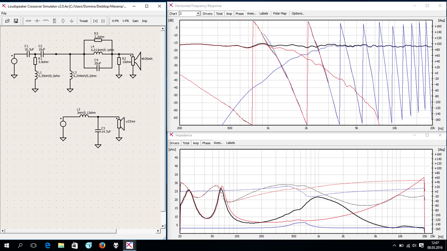Open the File menu
Image resolution: width=447 pixels, height=251 pixels.
pos(4,13)
